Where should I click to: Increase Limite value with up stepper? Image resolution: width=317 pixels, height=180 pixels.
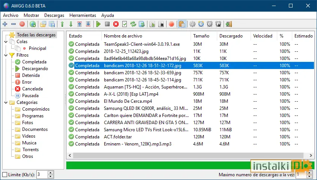tap(51, 173)
